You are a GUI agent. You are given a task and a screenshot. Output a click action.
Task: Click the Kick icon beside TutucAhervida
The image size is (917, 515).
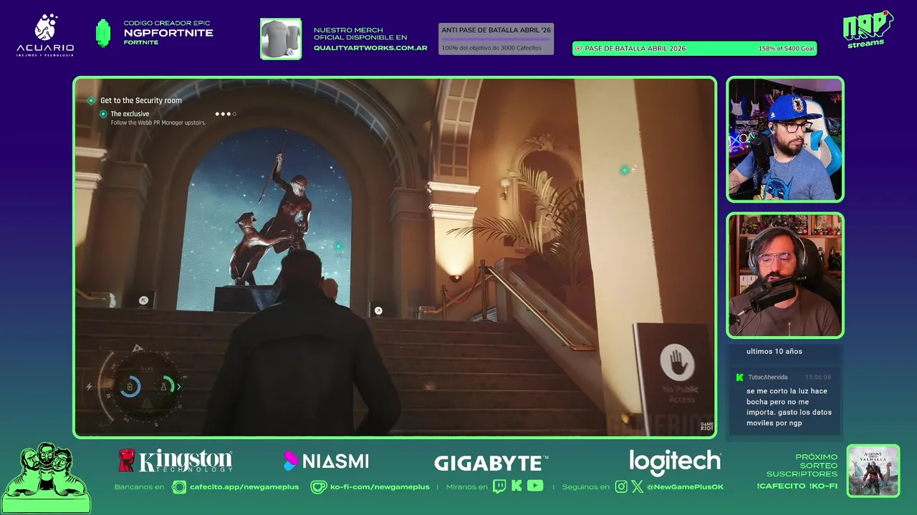[x=739, y=377]
